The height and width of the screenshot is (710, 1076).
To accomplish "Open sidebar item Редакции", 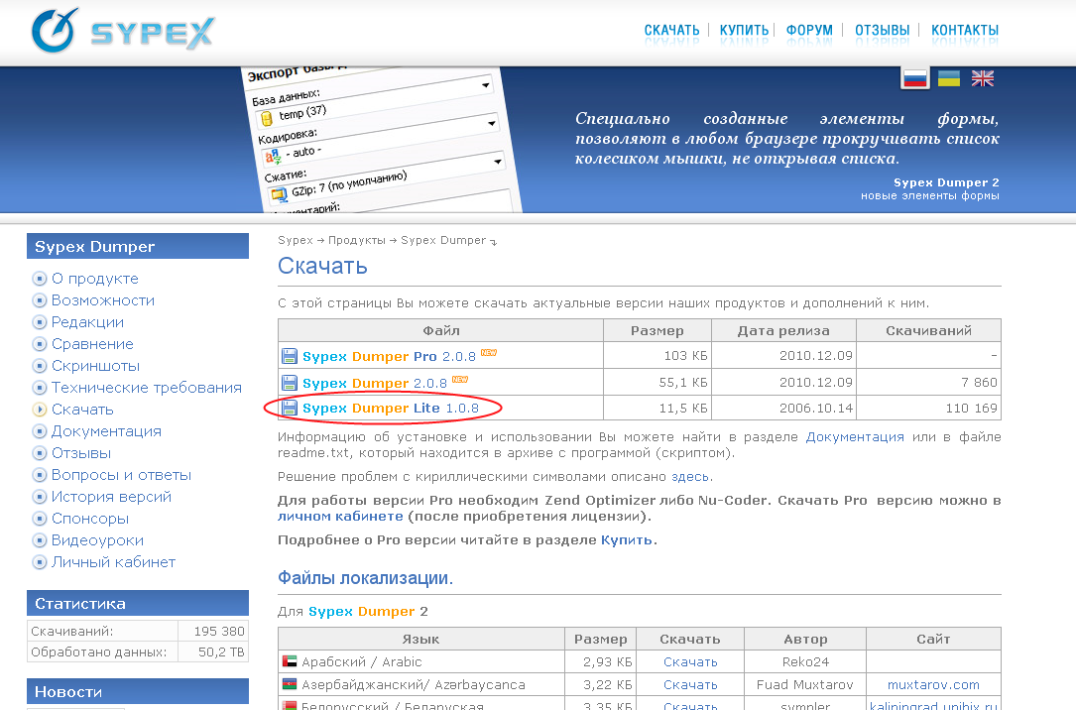I will tap(88, 322).
